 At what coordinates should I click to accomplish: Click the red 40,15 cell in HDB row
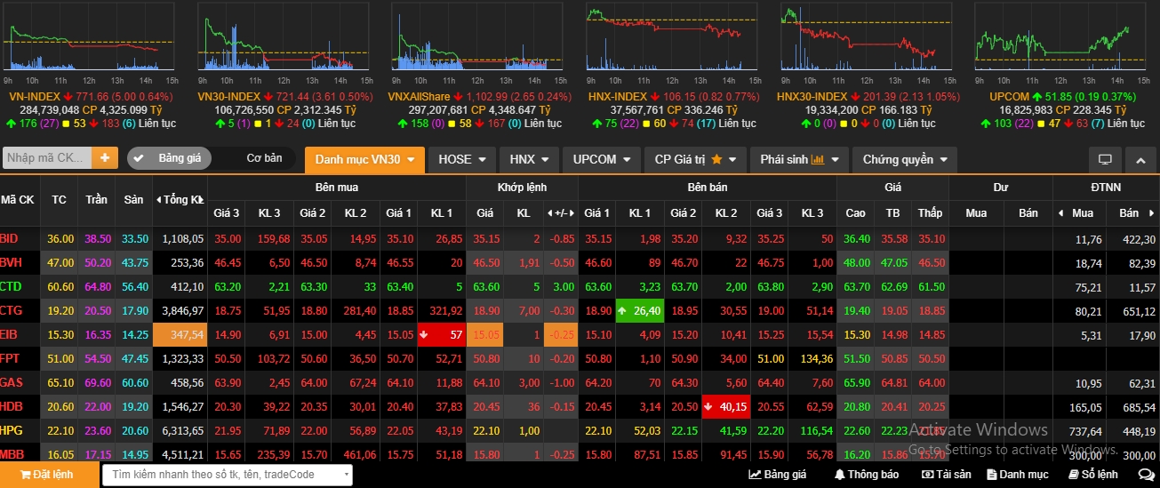point(725,406)
